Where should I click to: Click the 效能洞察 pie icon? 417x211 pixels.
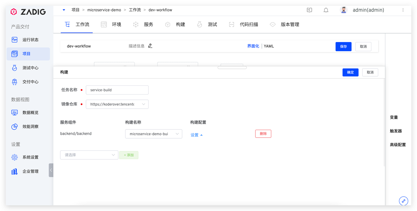(x=14, y=127)
